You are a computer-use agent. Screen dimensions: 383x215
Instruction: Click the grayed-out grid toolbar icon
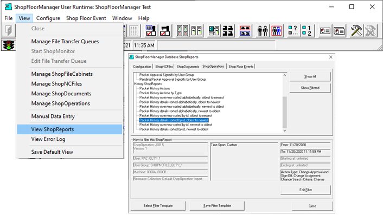[133, 31]
